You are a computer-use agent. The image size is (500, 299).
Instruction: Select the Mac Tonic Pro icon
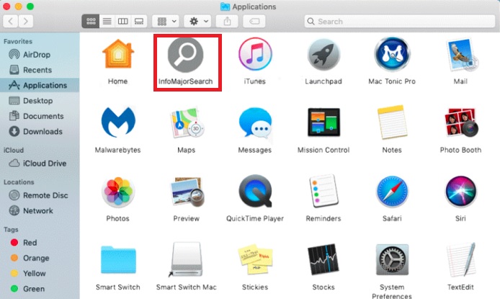(x=392, y=54)
